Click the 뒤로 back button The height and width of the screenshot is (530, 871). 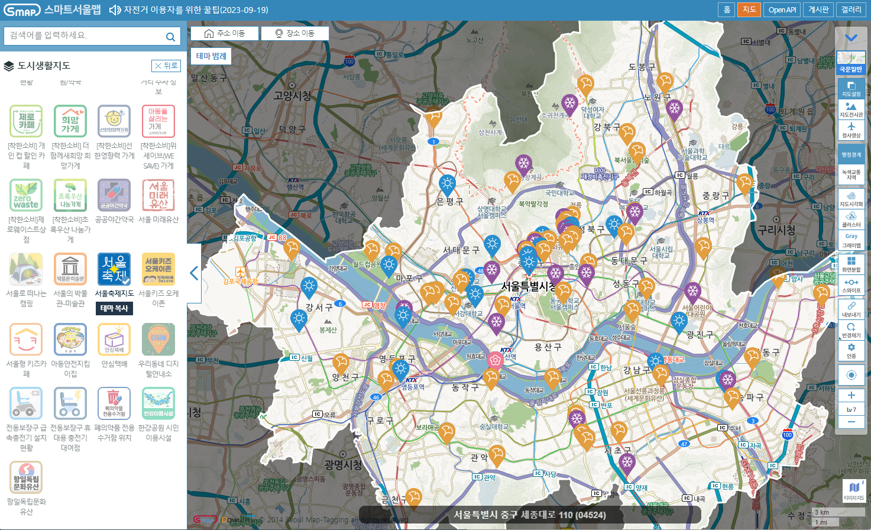[166, 66]
